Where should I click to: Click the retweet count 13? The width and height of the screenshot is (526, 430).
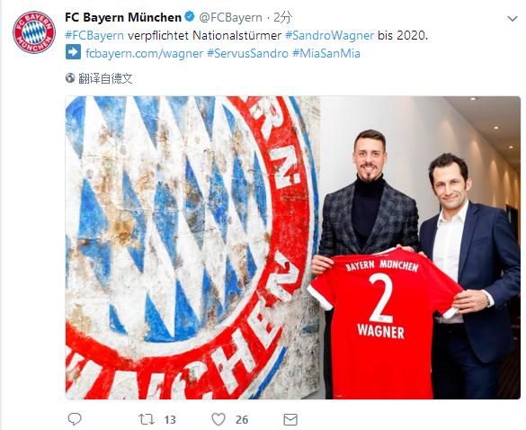(170, 419)
